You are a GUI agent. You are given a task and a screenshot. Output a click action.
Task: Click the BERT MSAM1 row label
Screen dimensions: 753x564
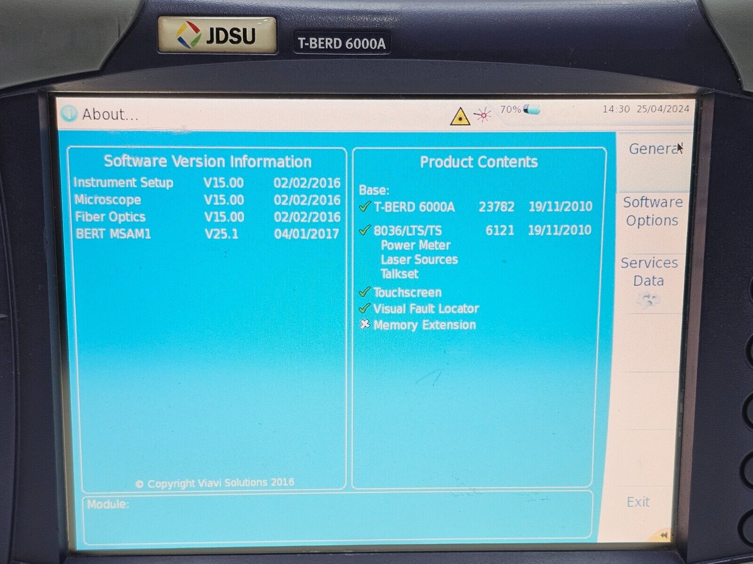pyautogui.click(x=113, y=234)
